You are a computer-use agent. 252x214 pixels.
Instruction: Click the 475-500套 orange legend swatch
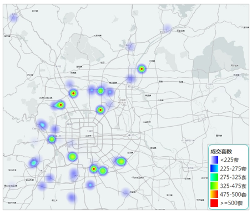coord(214,195)
